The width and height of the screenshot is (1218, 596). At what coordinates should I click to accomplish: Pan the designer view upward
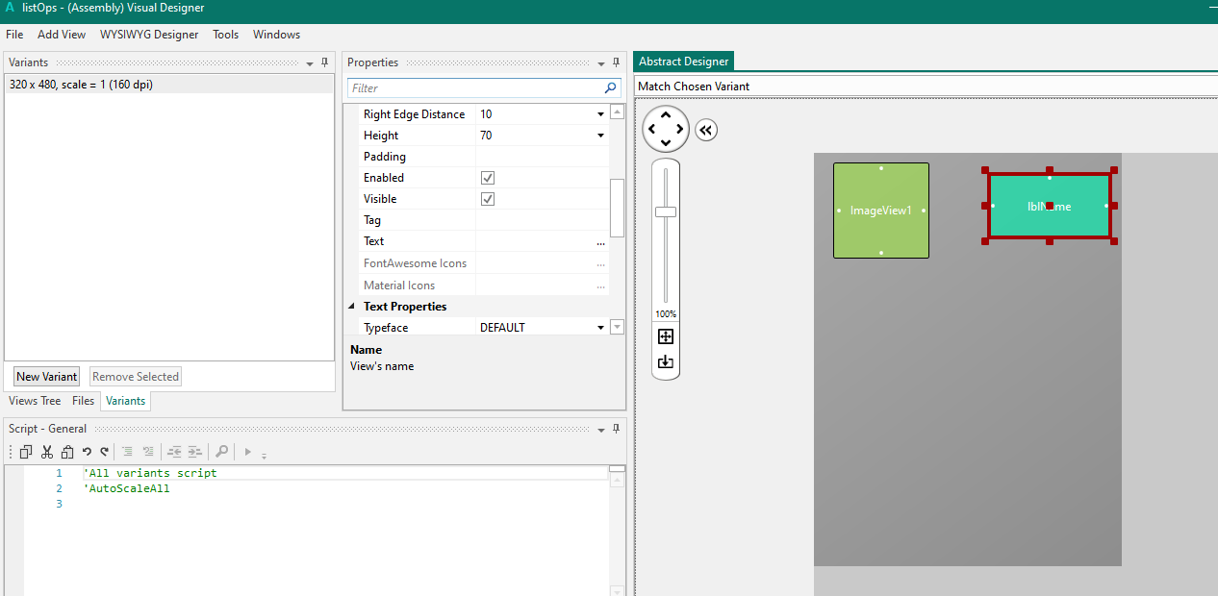click(666, 114)
